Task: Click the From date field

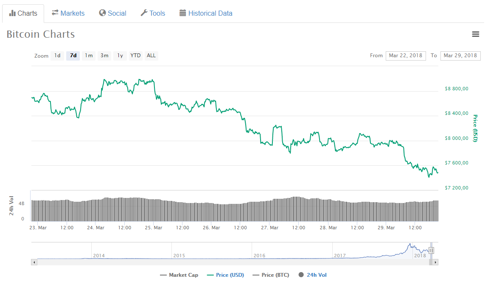Action: point(405,56)
